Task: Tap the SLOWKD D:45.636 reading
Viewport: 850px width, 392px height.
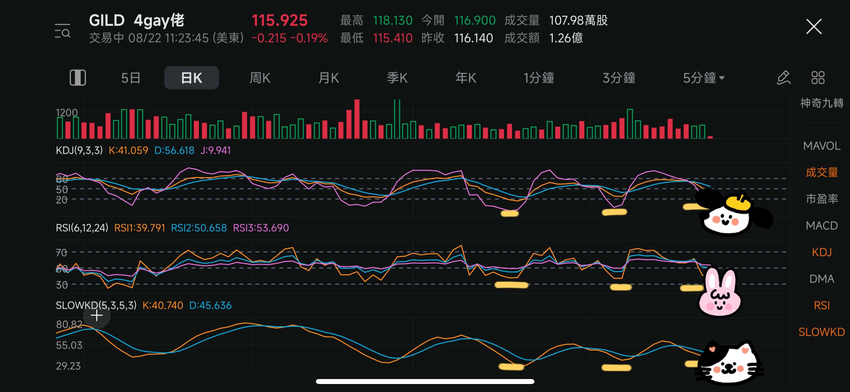Action: pyautogui.click(x=211, y=305)
